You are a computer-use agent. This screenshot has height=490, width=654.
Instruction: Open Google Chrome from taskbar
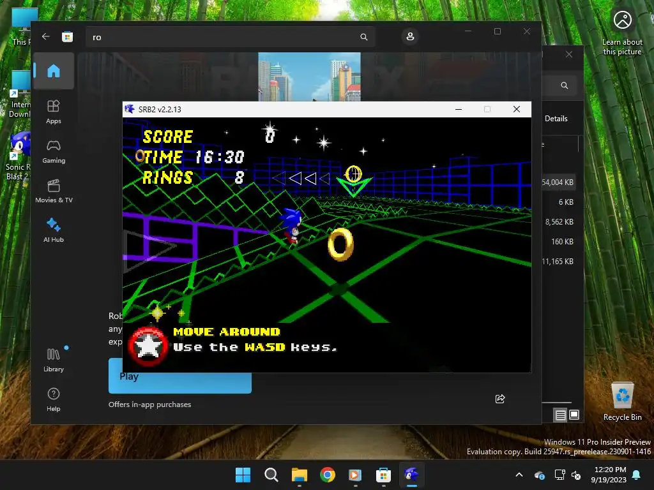[328, 475]
